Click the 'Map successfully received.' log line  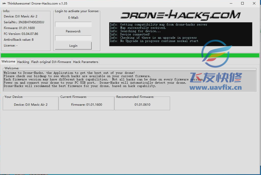(x=138, y=28)
